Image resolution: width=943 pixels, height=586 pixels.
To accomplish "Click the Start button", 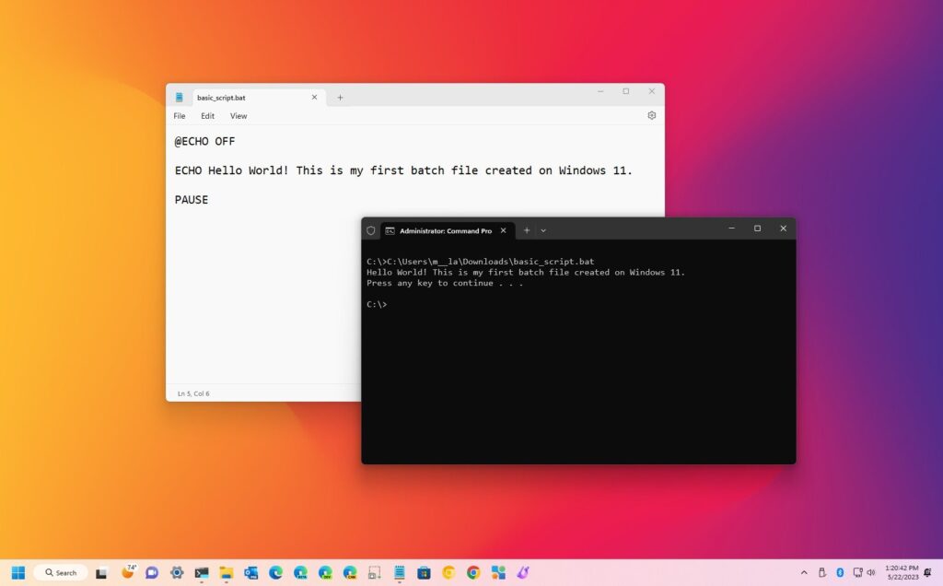I will pos(20,572).
